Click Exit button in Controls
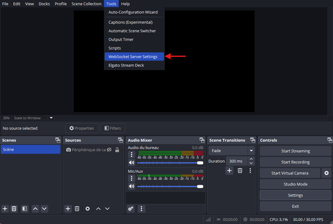The image size is (333, 224). (x=296, y=206)
